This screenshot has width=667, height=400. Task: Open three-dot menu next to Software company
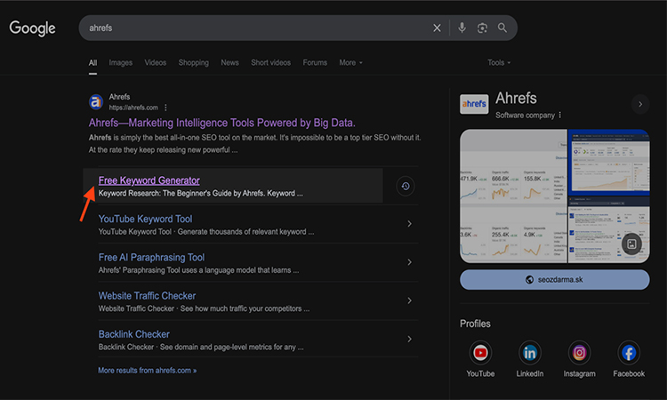click(559, 116)
